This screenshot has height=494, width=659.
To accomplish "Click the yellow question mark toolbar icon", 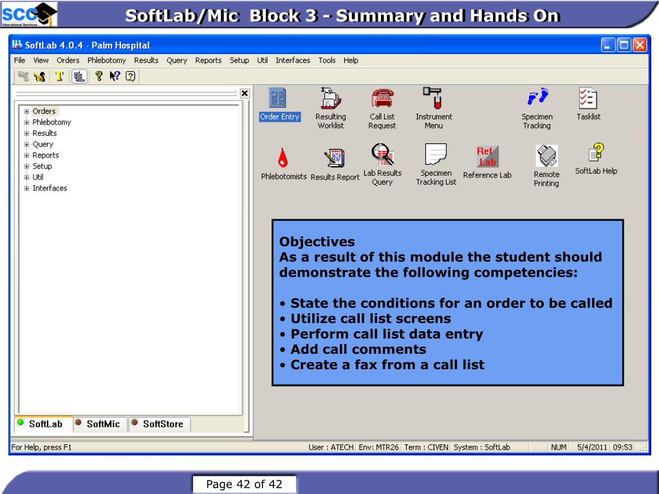I will [98, 76].
